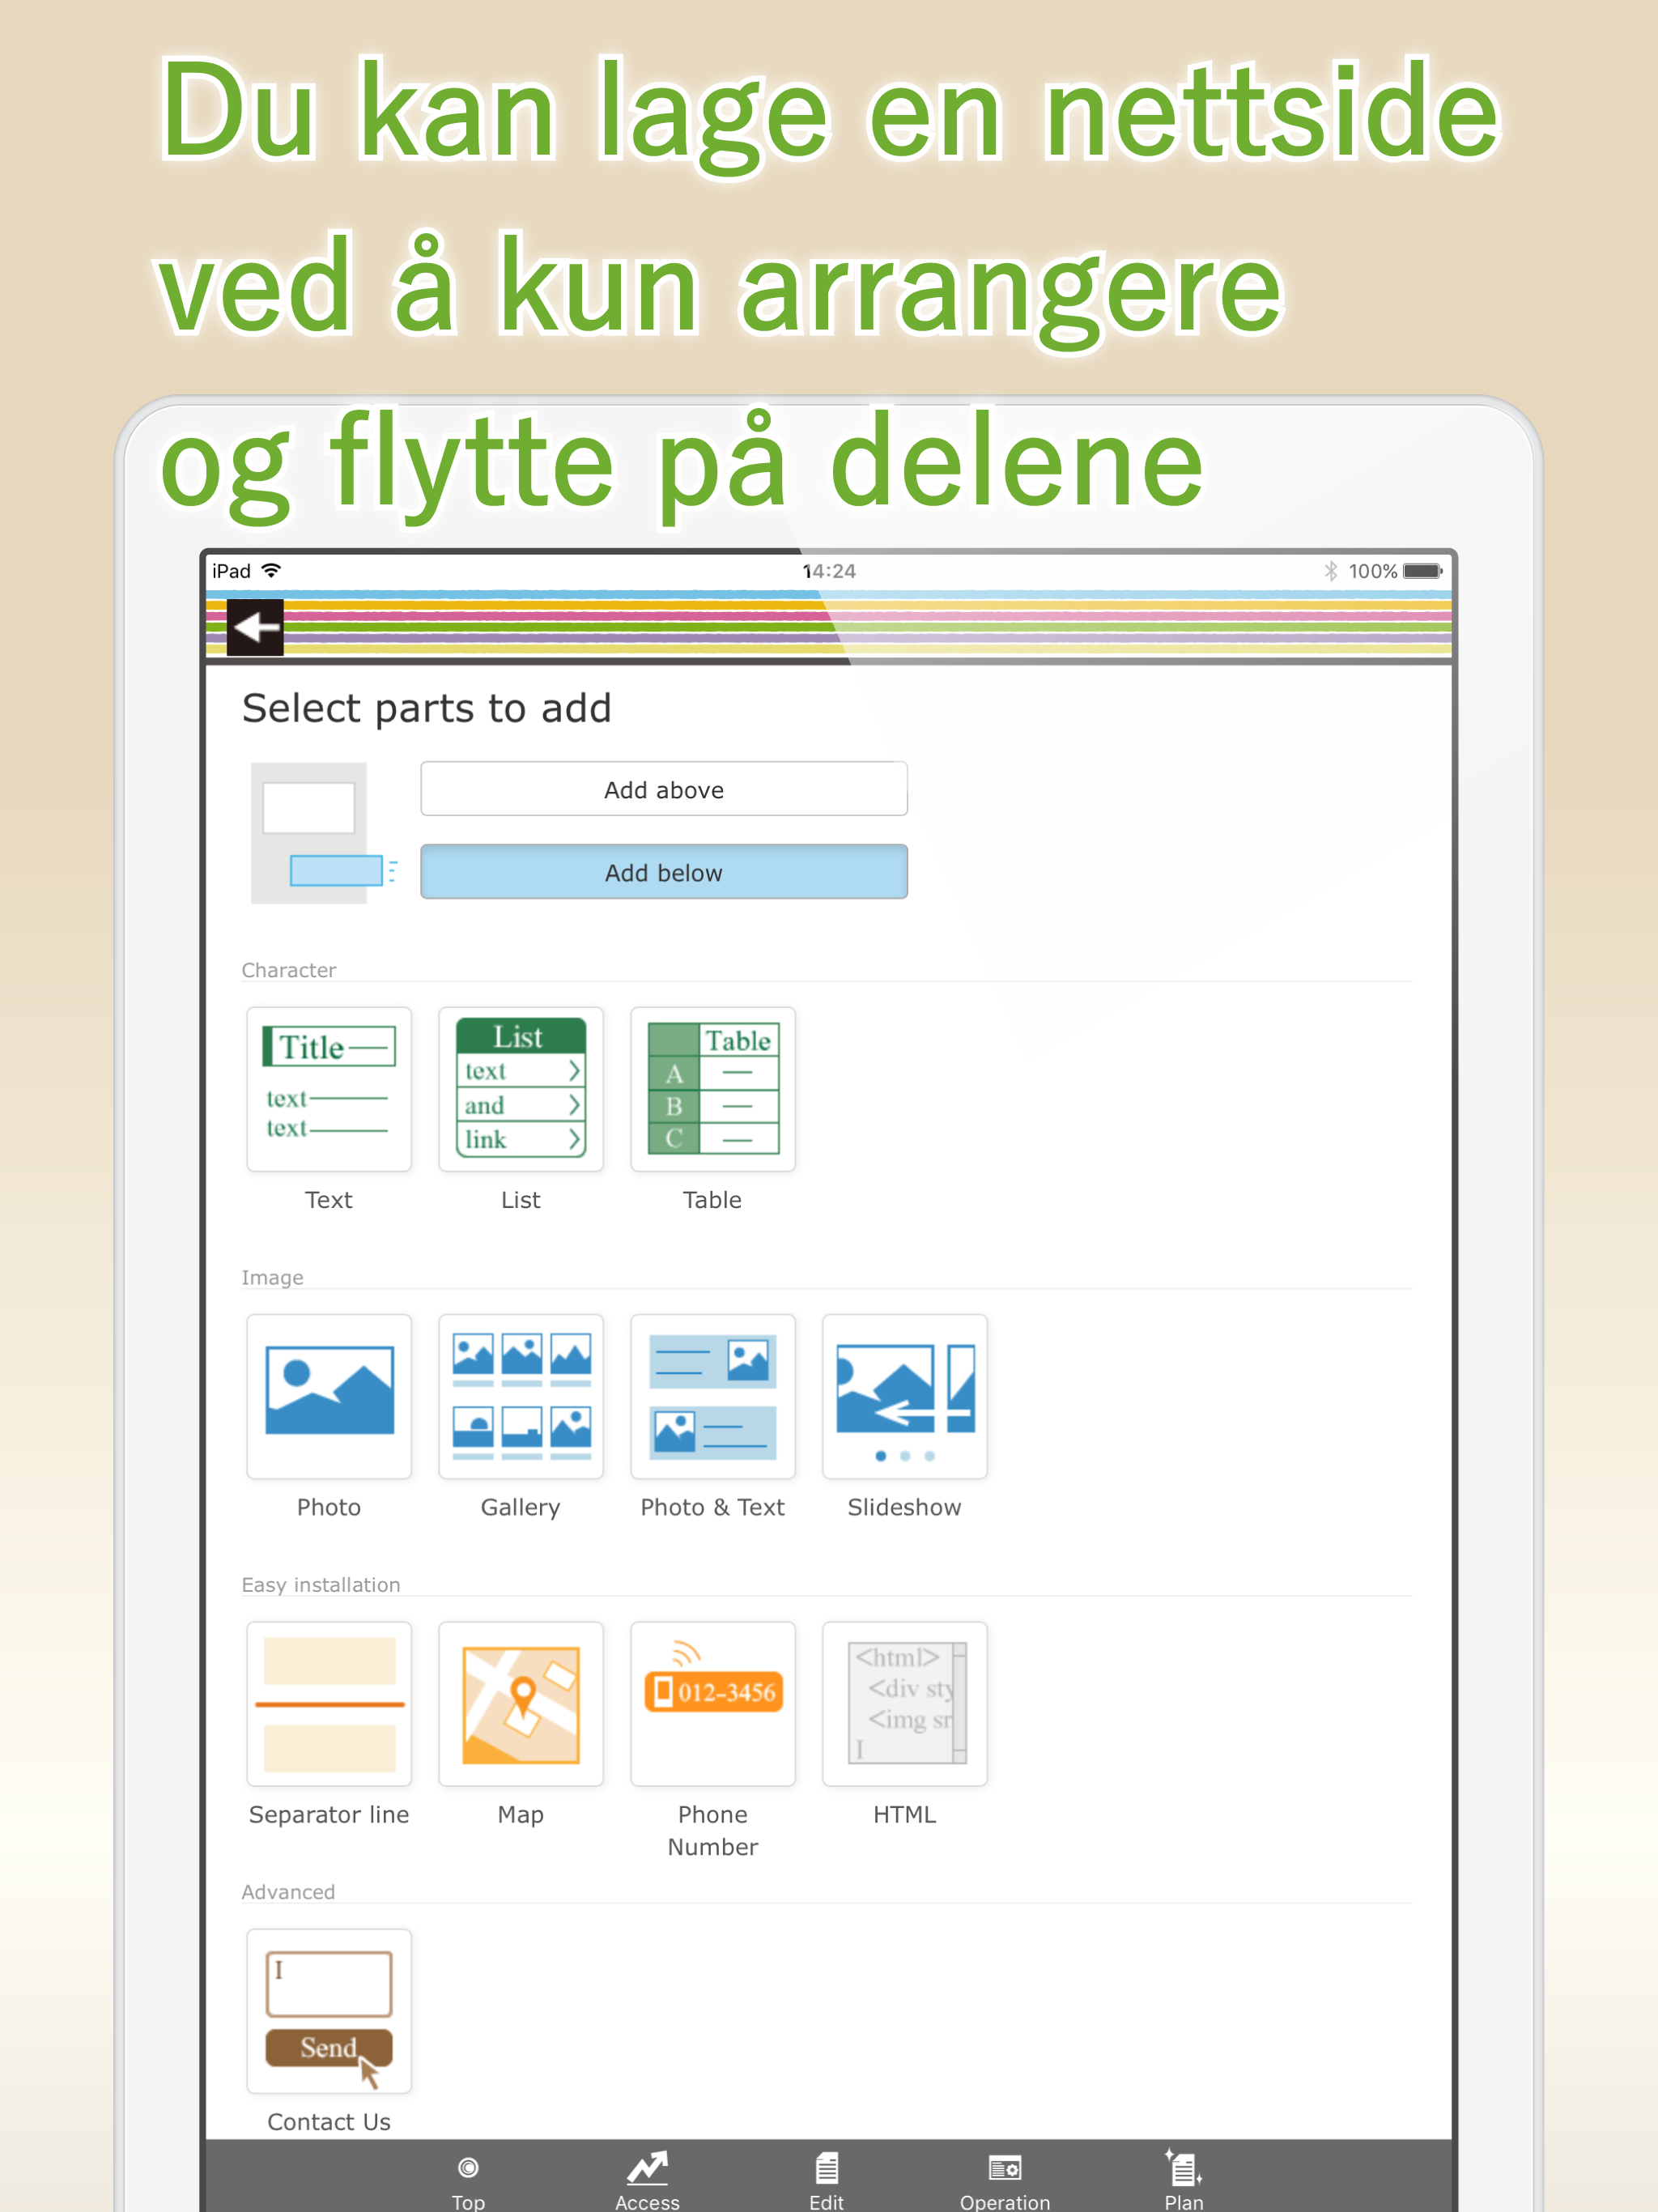Add a Photo part
1658x2212 pixels.
point(328,1396)
